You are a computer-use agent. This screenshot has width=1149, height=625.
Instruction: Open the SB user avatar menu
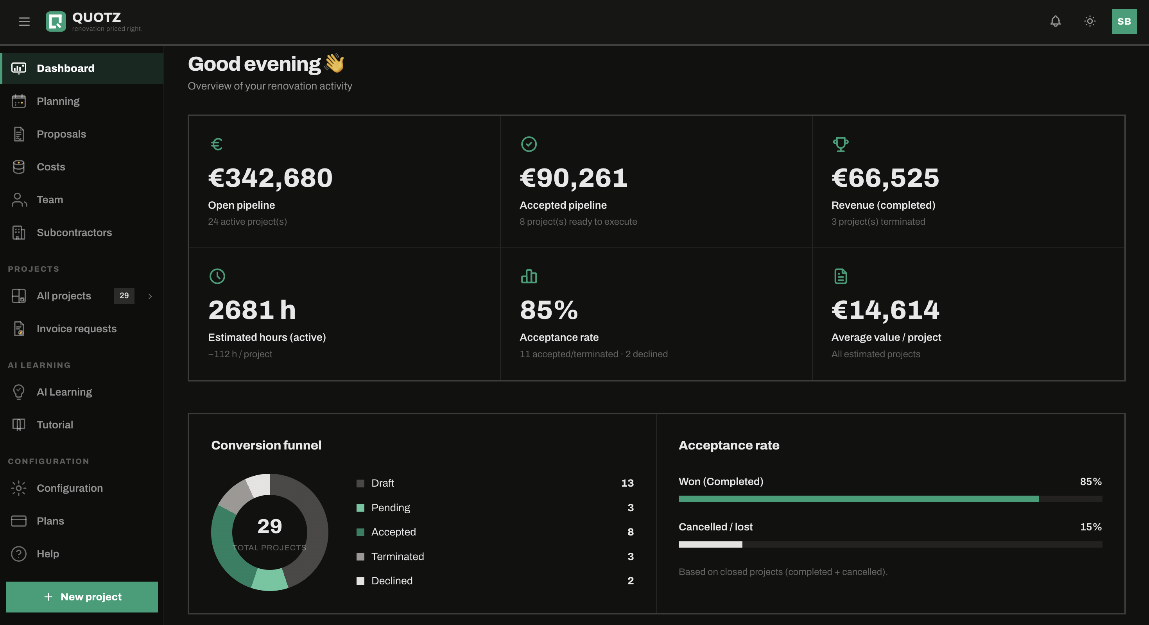click(1124, 21)
